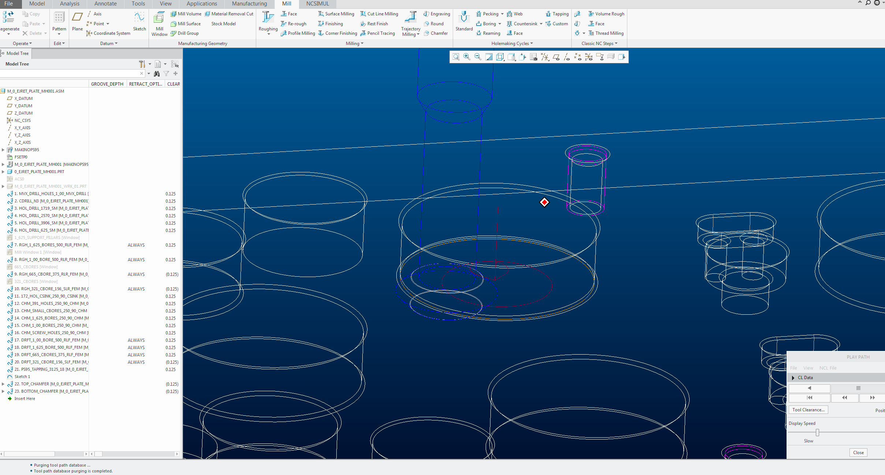Toggle coordinate system display visibility

pyautogui.click(x=589, y=57)
